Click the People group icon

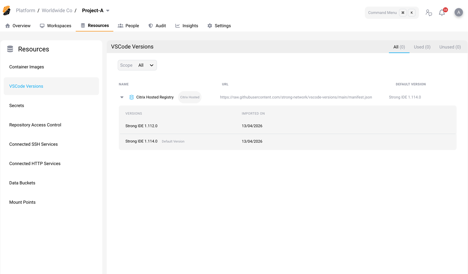point(121,26)
